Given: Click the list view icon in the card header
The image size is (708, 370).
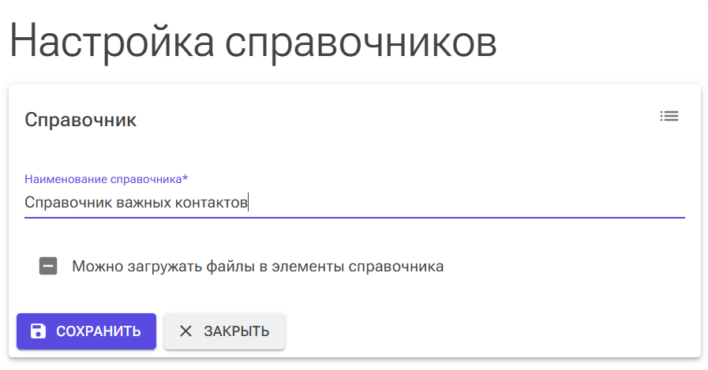Looking at the screenshot, I should tap(669, 116).
